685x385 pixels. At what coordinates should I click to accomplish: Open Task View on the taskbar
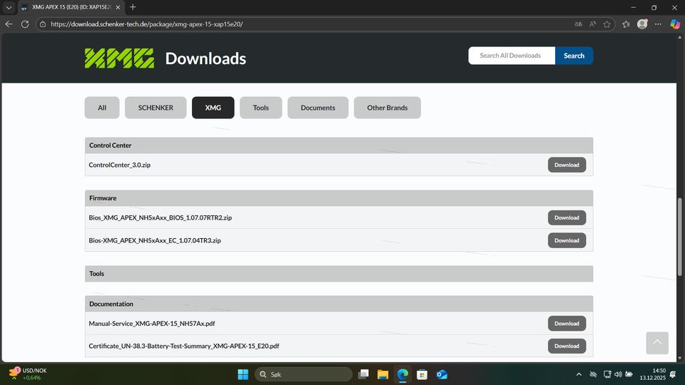[363, 374]
